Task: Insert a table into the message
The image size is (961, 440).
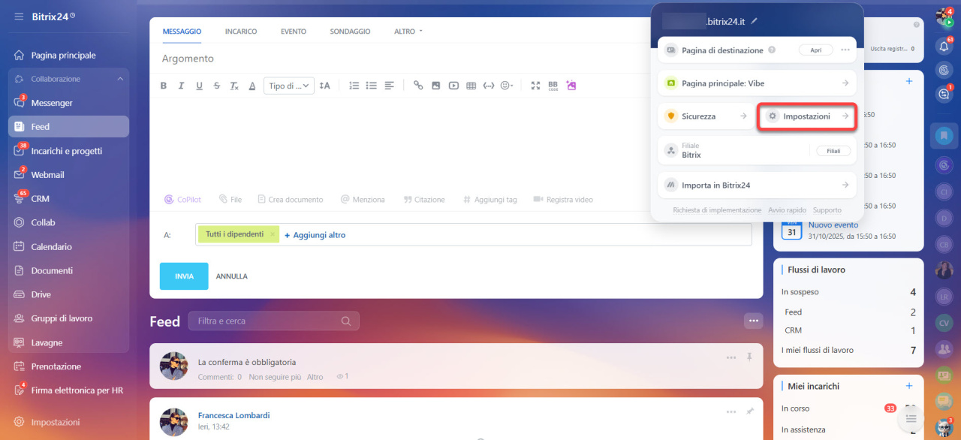Action: pos(471,86)
